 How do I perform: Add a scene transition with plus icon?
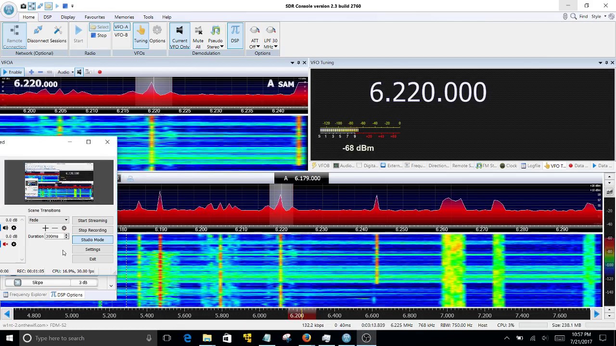(x=45, y=228)
